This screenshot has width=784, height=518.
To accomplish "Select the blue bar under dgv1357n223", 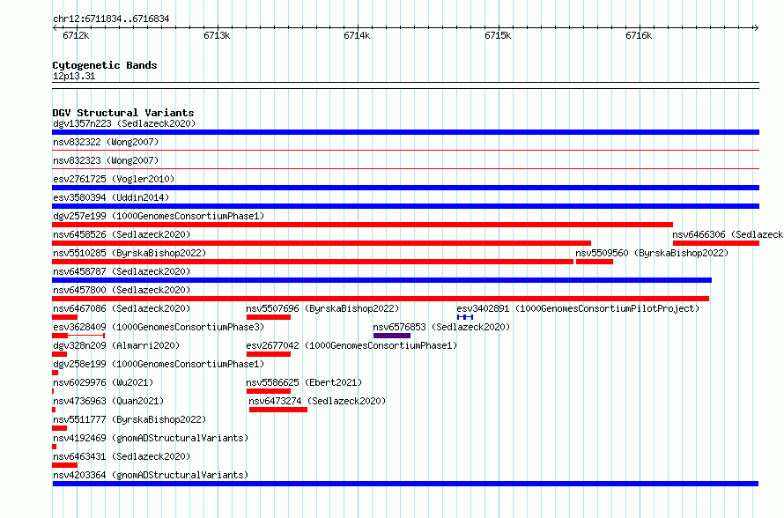I will 405,132.
